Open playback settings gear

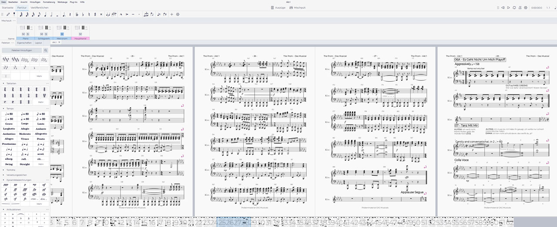click(525, 7)
